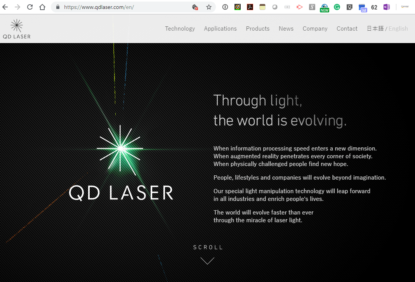Open the Company page
The height and width of the screenshot is (282, 415).
(x=315, y=29)
